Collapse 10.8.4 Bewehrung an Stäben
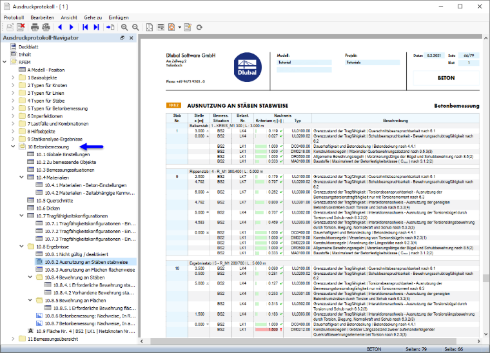This screenshot has height=353, width=490. pos(30,277)
